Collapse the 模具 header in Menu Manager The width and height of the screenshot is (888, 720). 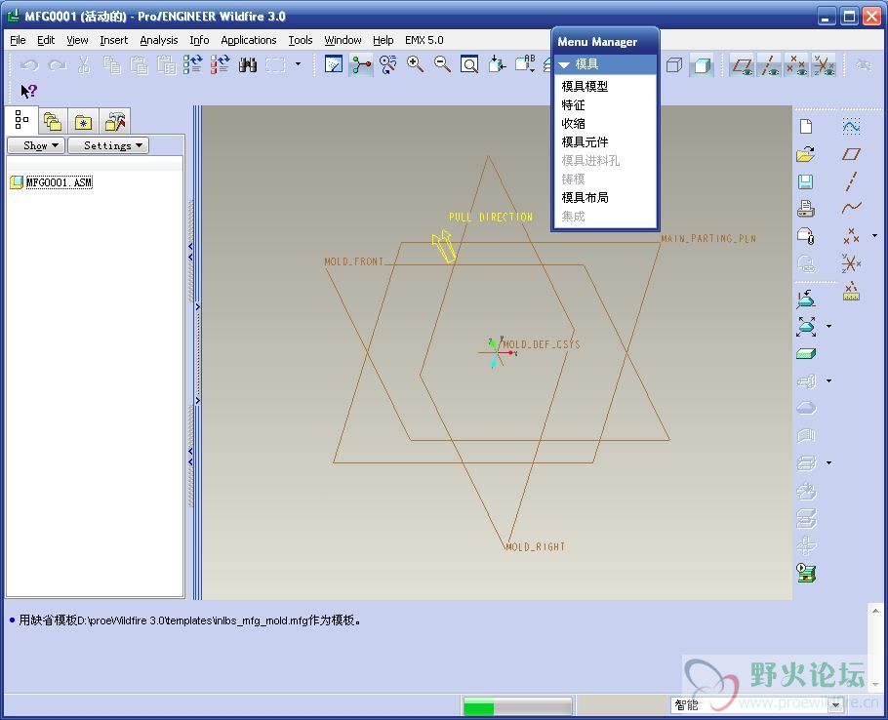click(605, 64)
